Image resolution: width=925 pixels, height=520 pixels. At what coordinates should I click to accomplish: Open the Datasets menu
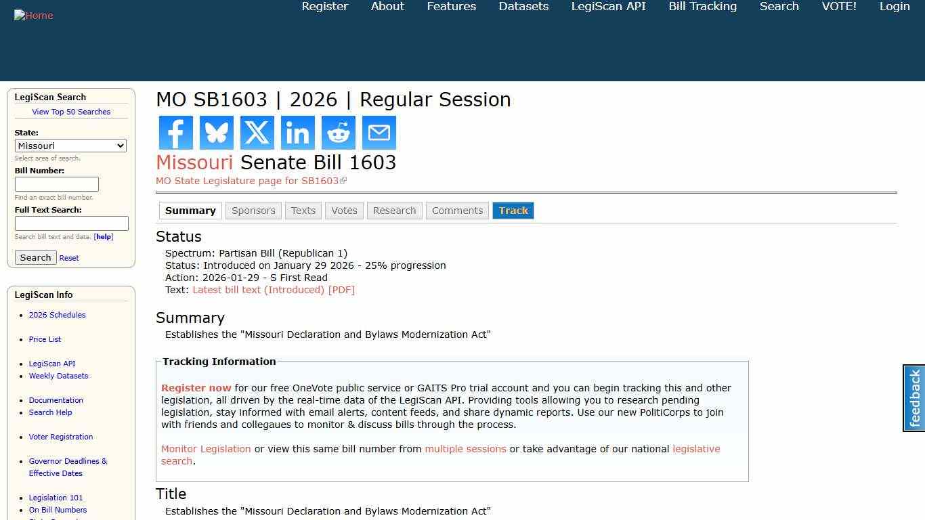tap(523, 7)
